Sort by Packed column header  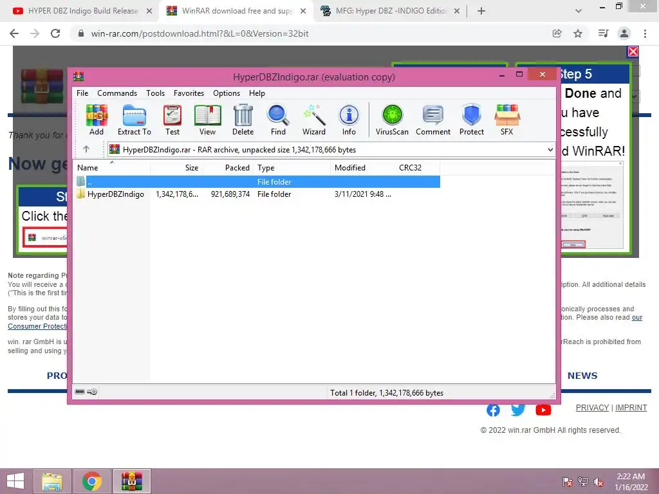coord(227,168)
